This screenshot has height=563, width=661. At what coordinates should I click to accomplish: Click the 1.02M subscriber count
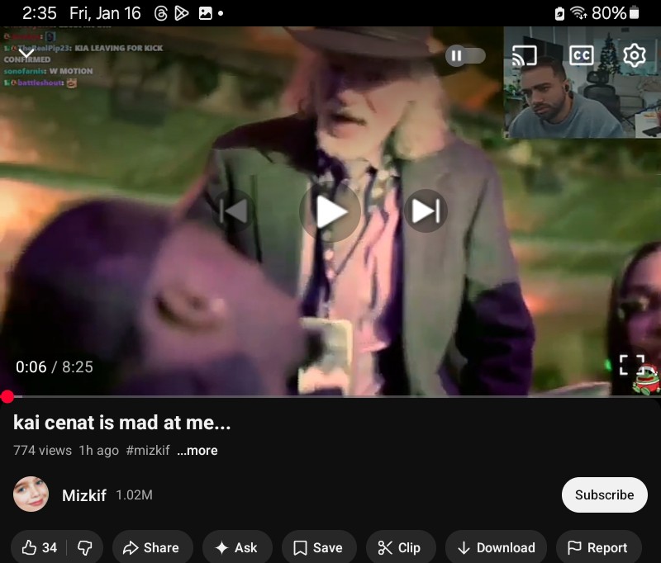[x=134, y=495]
